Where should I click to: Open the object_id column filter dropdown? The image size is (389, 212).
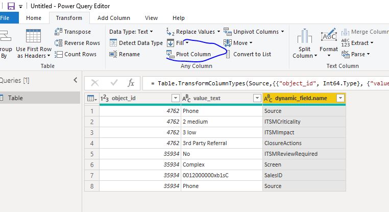coord(176,98)
